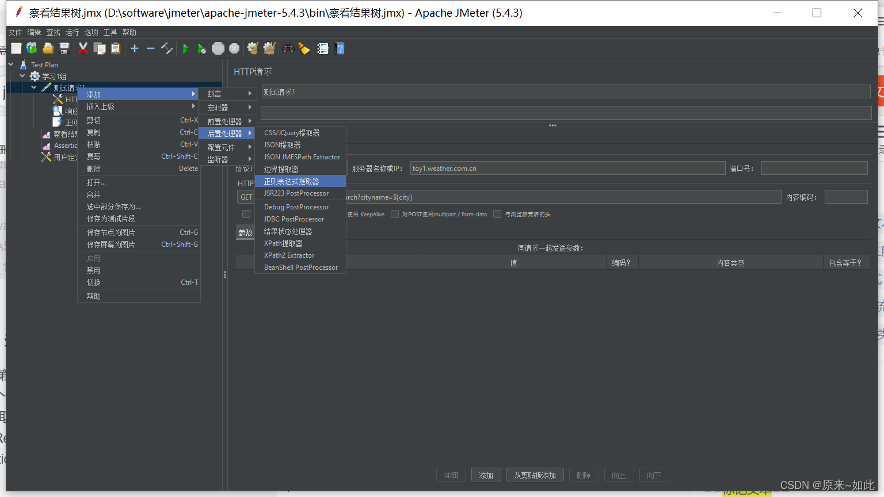
Task: Click the Paste clipboard icon
Action: point(116,49)
